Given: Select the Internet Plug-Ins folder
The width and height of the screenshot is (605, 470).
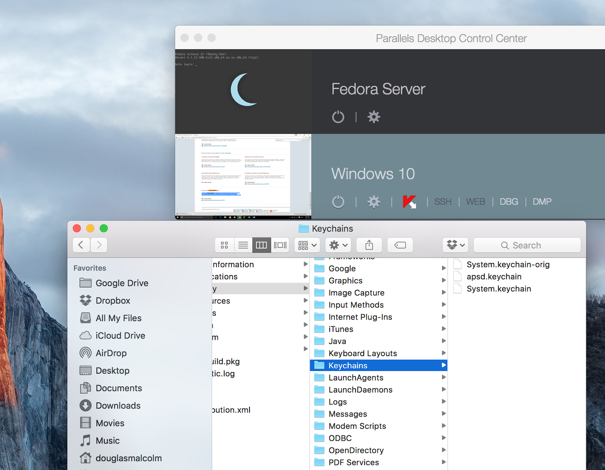Looking at the screenshot, I should [x=379, y=317].
